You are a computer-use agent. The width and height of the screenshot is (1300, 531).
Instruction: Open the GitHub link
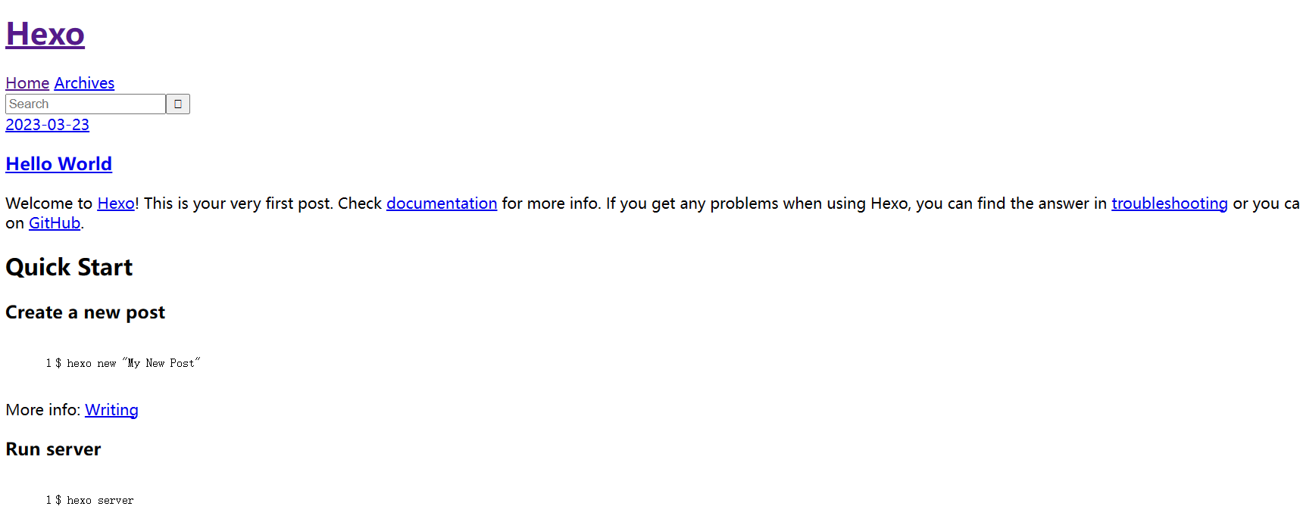pyautogui.click(x=55, y=223)
